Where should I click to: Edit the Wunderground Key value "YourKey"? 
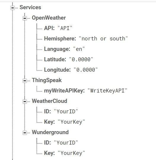(x=71, y=153)
